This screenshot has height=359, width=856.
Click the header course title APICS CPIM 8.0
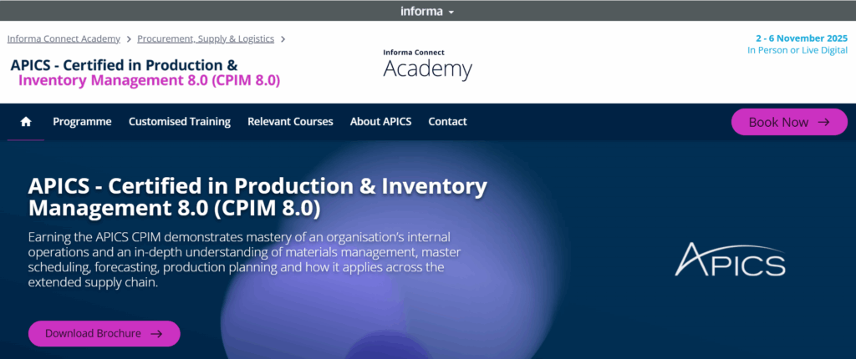coord(145,73)
